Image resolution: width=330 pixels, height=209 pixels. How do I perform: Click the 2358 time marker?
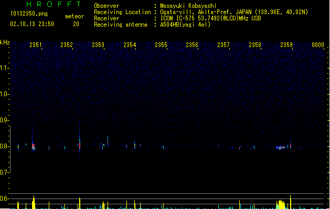(x=255, y=45)
